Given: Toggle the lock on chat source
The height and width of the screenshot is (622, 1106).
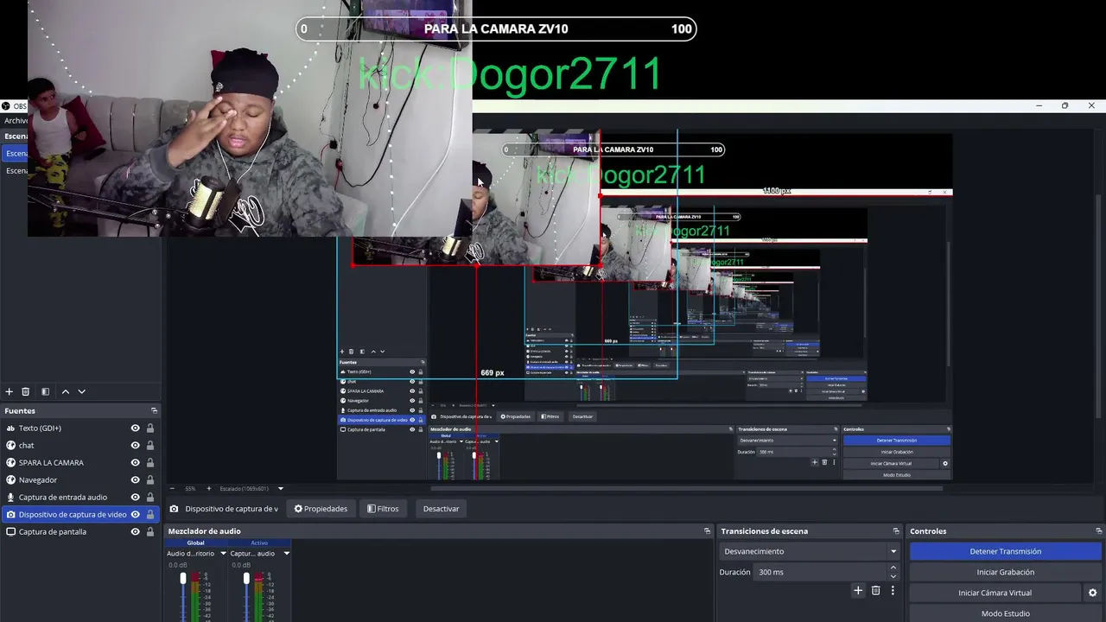Looking at the screenshot, I should 150,445.
